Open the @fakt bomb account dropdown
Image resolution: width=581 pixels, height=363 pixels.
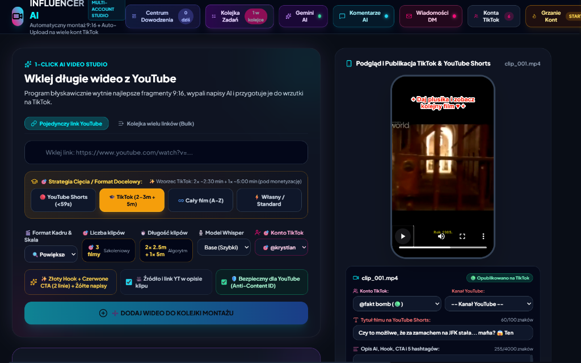[397, 303]
